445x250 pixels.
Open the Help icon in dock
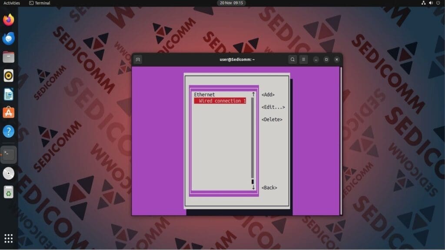(x=9, y=131)
